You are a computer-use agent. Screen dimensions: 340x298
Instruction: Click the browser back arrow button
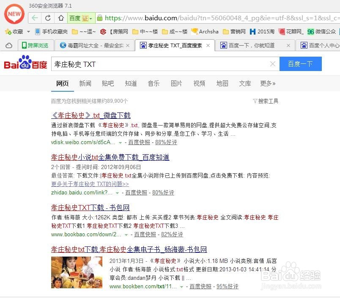click(x=35, y=18)
